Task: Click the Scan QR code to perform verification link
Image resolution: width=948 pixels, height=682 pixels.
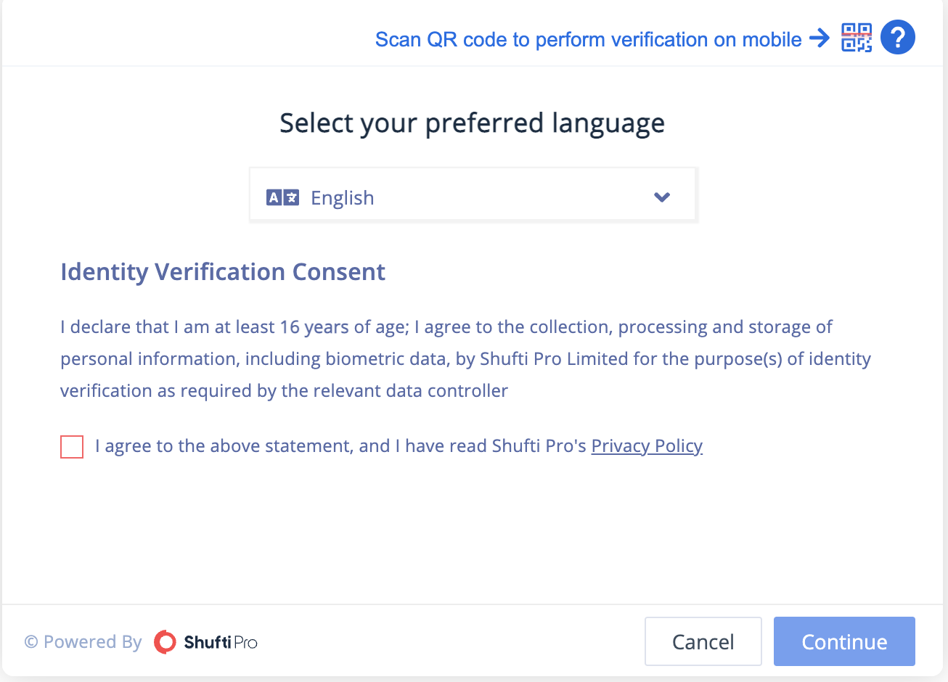Action: [x=589, y=39]
